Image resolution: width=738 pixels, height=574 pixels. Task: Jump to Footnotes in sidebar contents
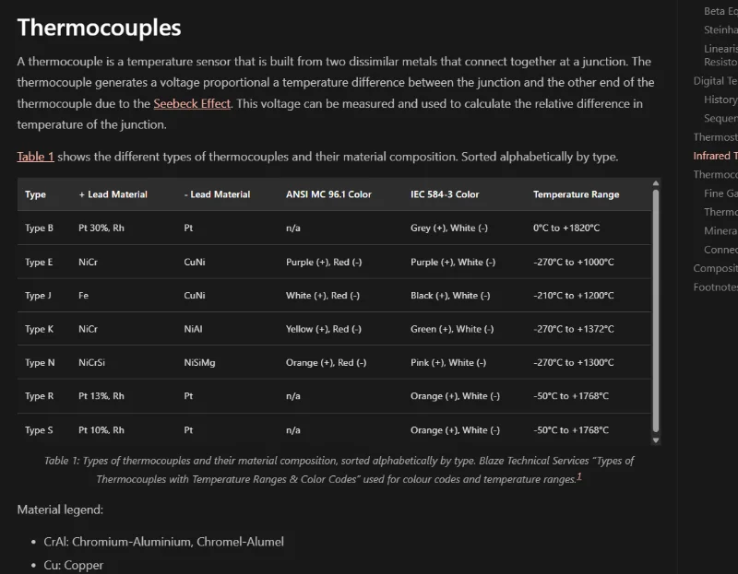click(x=716, y=287)
